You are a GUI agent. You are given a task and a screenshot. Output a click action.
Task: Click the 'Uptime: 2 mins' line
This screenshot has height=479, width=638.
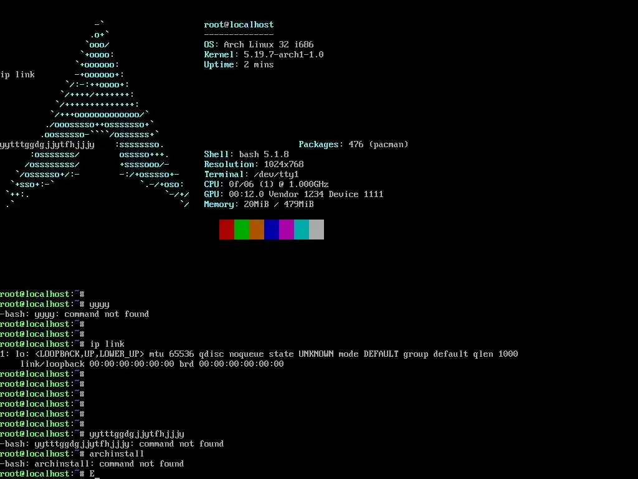point(239,64)
